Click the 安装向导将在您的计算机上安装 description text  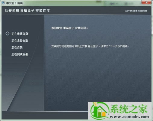click(90, 46)
